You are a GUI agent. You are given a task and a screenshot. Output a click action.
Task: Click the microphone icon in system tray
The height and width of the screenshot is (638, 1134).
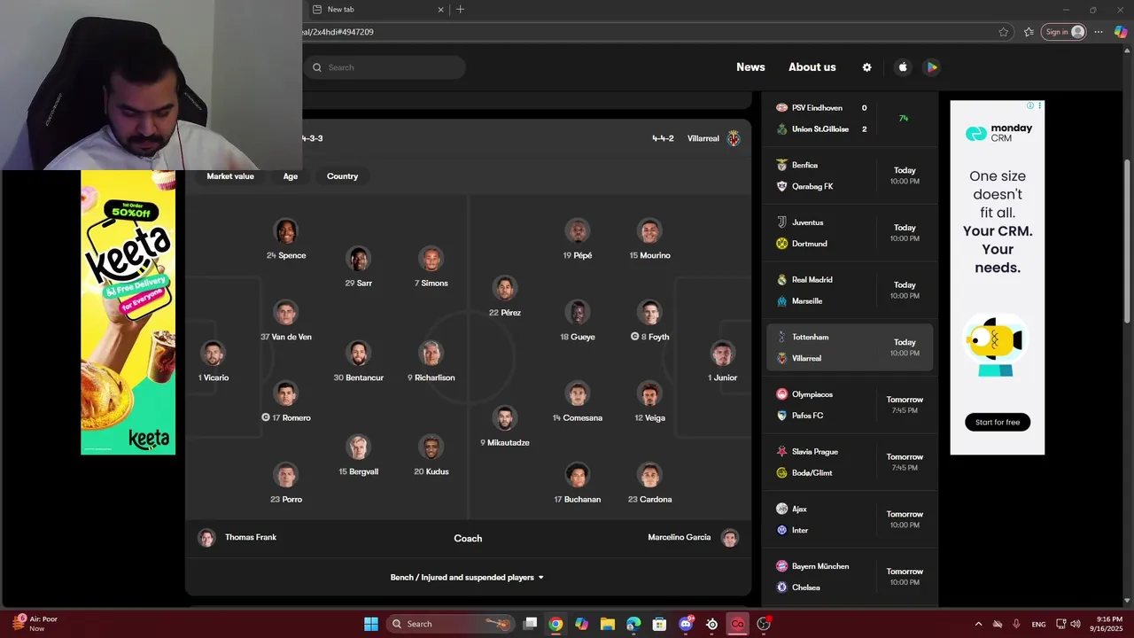[x=1016, y=624]
